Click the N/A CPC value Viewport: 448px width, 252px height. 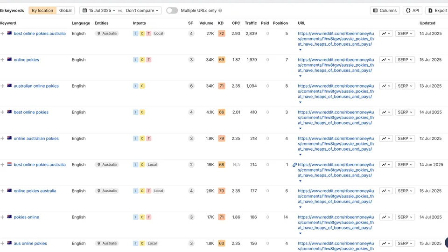tap(236, 165)
